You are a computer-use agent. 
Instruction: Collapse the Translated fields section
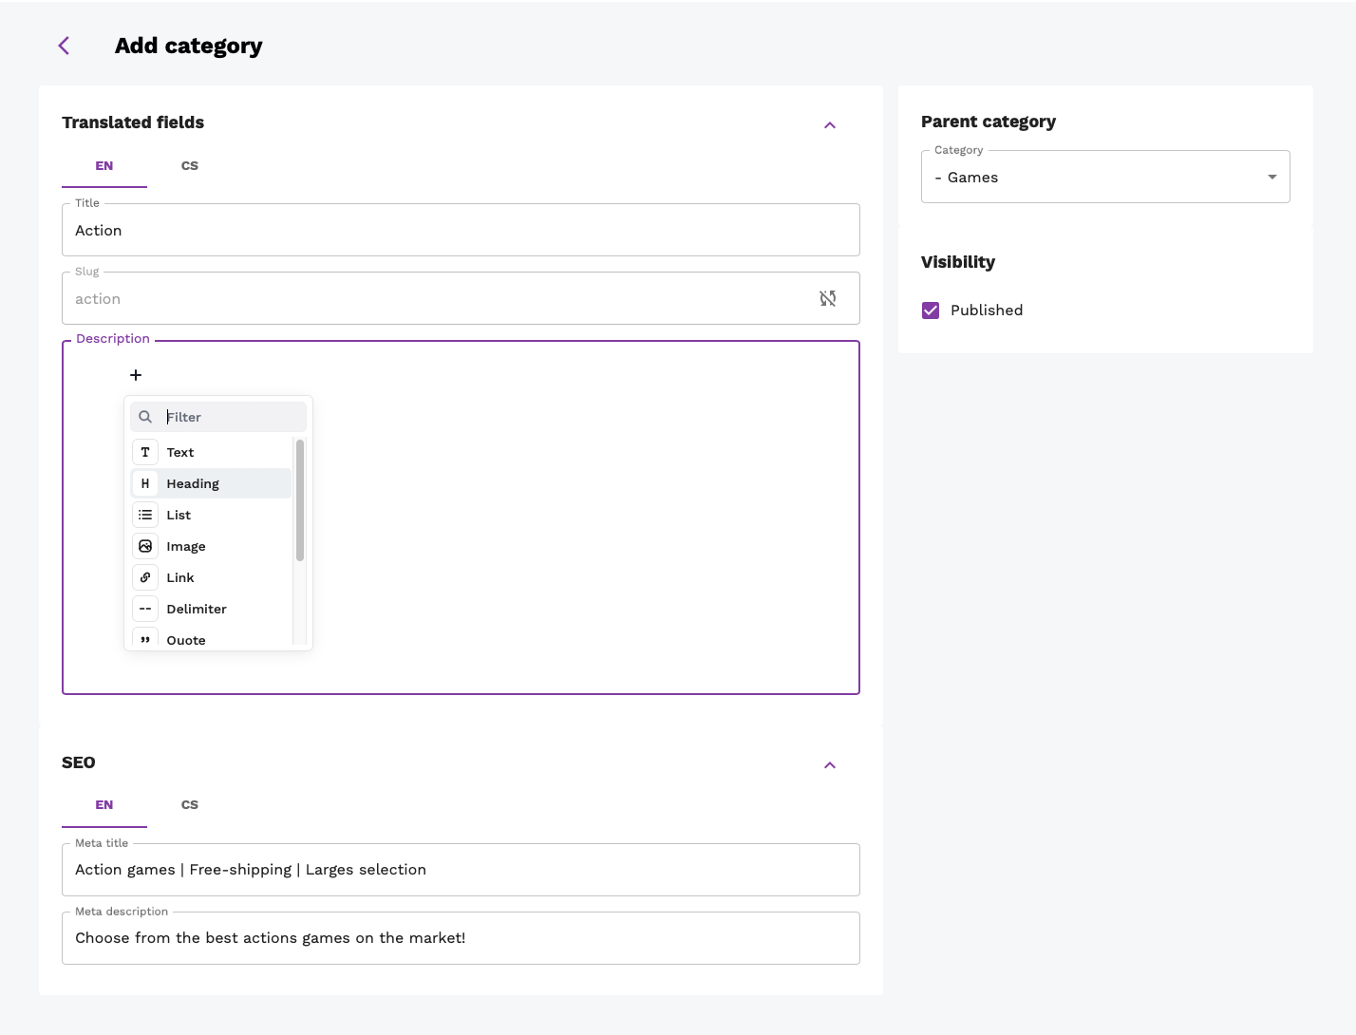pos(830,125)
